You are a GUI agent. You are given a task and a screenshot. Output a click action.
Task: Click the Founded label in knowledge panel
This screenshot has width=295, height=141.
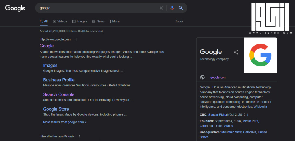click(x=207, y=121)
